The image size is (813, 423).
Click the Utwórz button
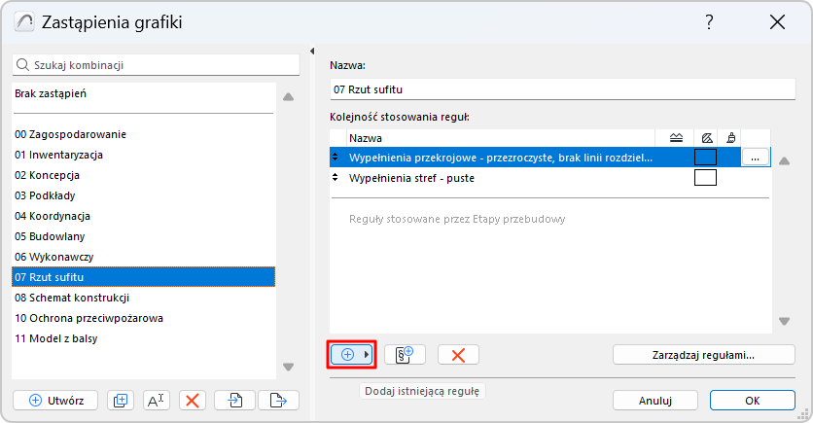click(56, 400)
